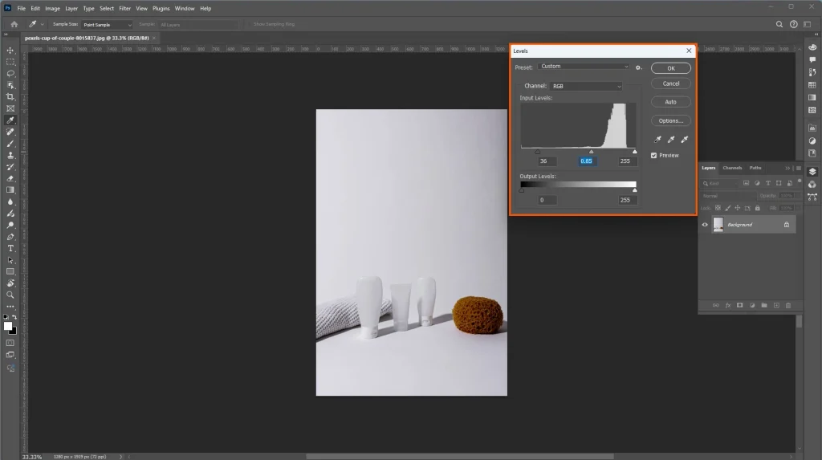Switch to the Paths tab

coord(755,168)
